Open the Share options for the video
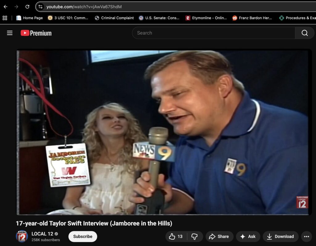 219,236
